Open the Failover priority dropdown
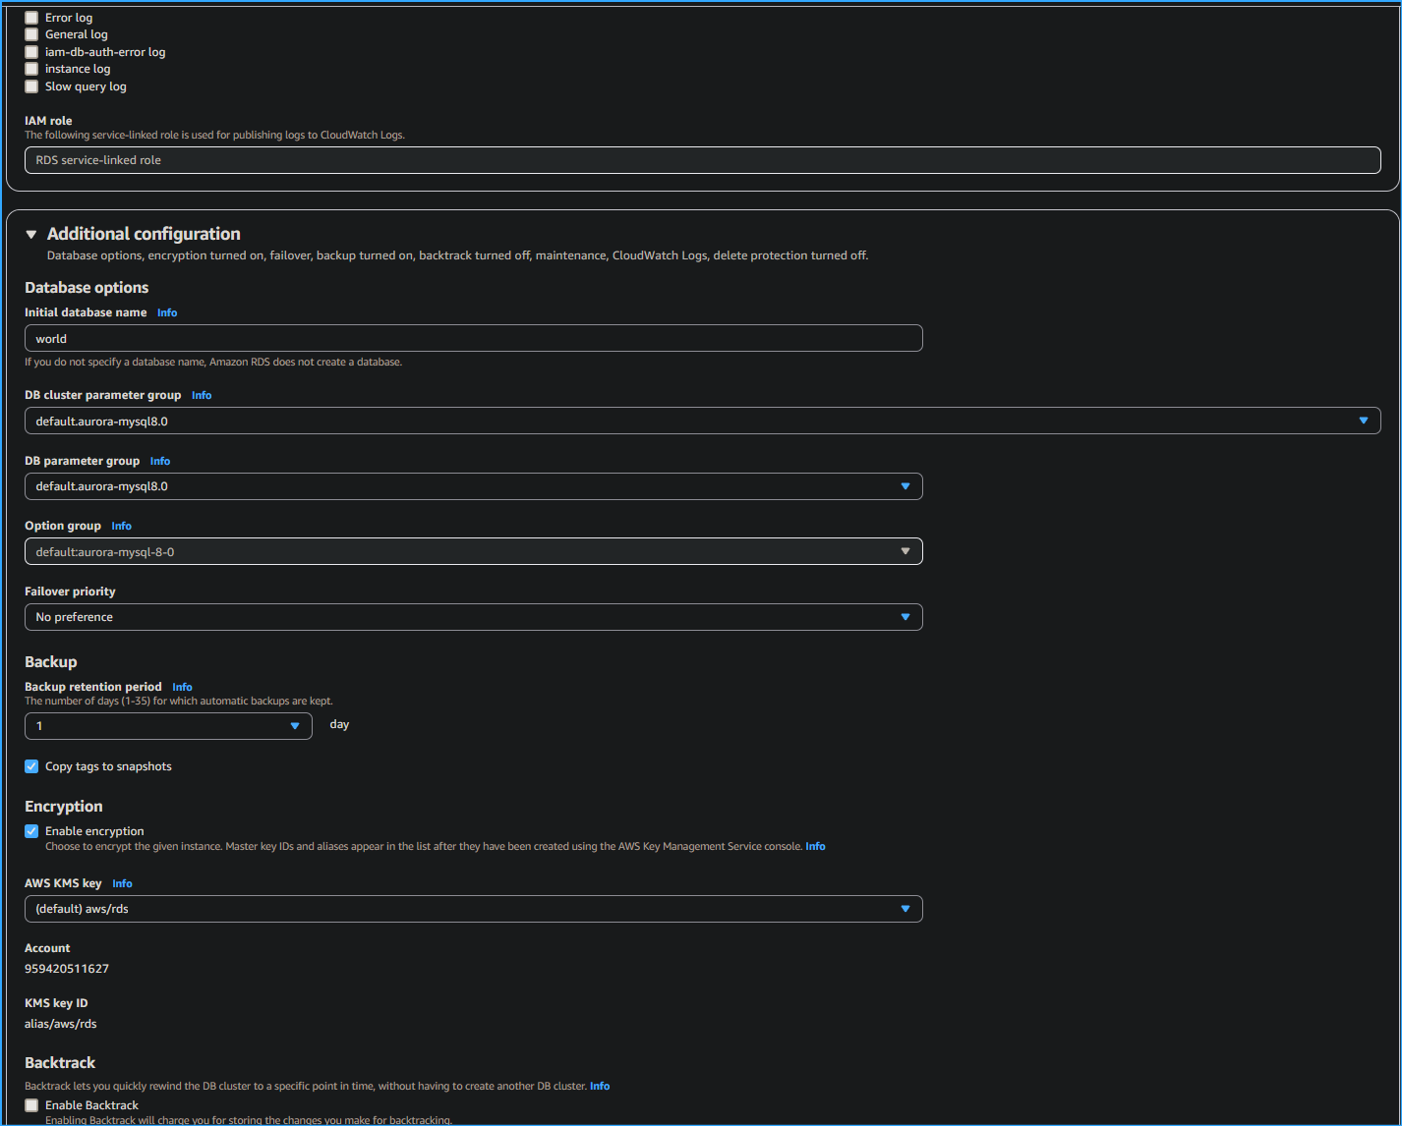The image size is (1402, 1126). 905,616
